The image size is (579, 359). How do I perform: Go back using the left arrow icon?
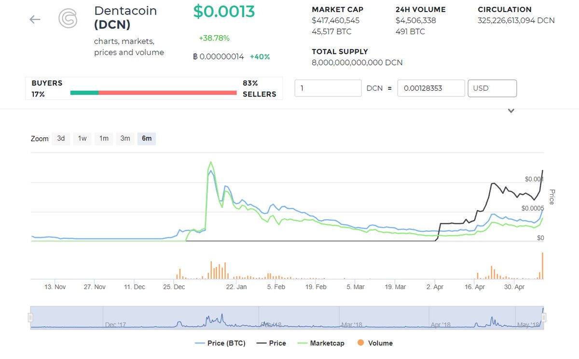pos(35,19)
